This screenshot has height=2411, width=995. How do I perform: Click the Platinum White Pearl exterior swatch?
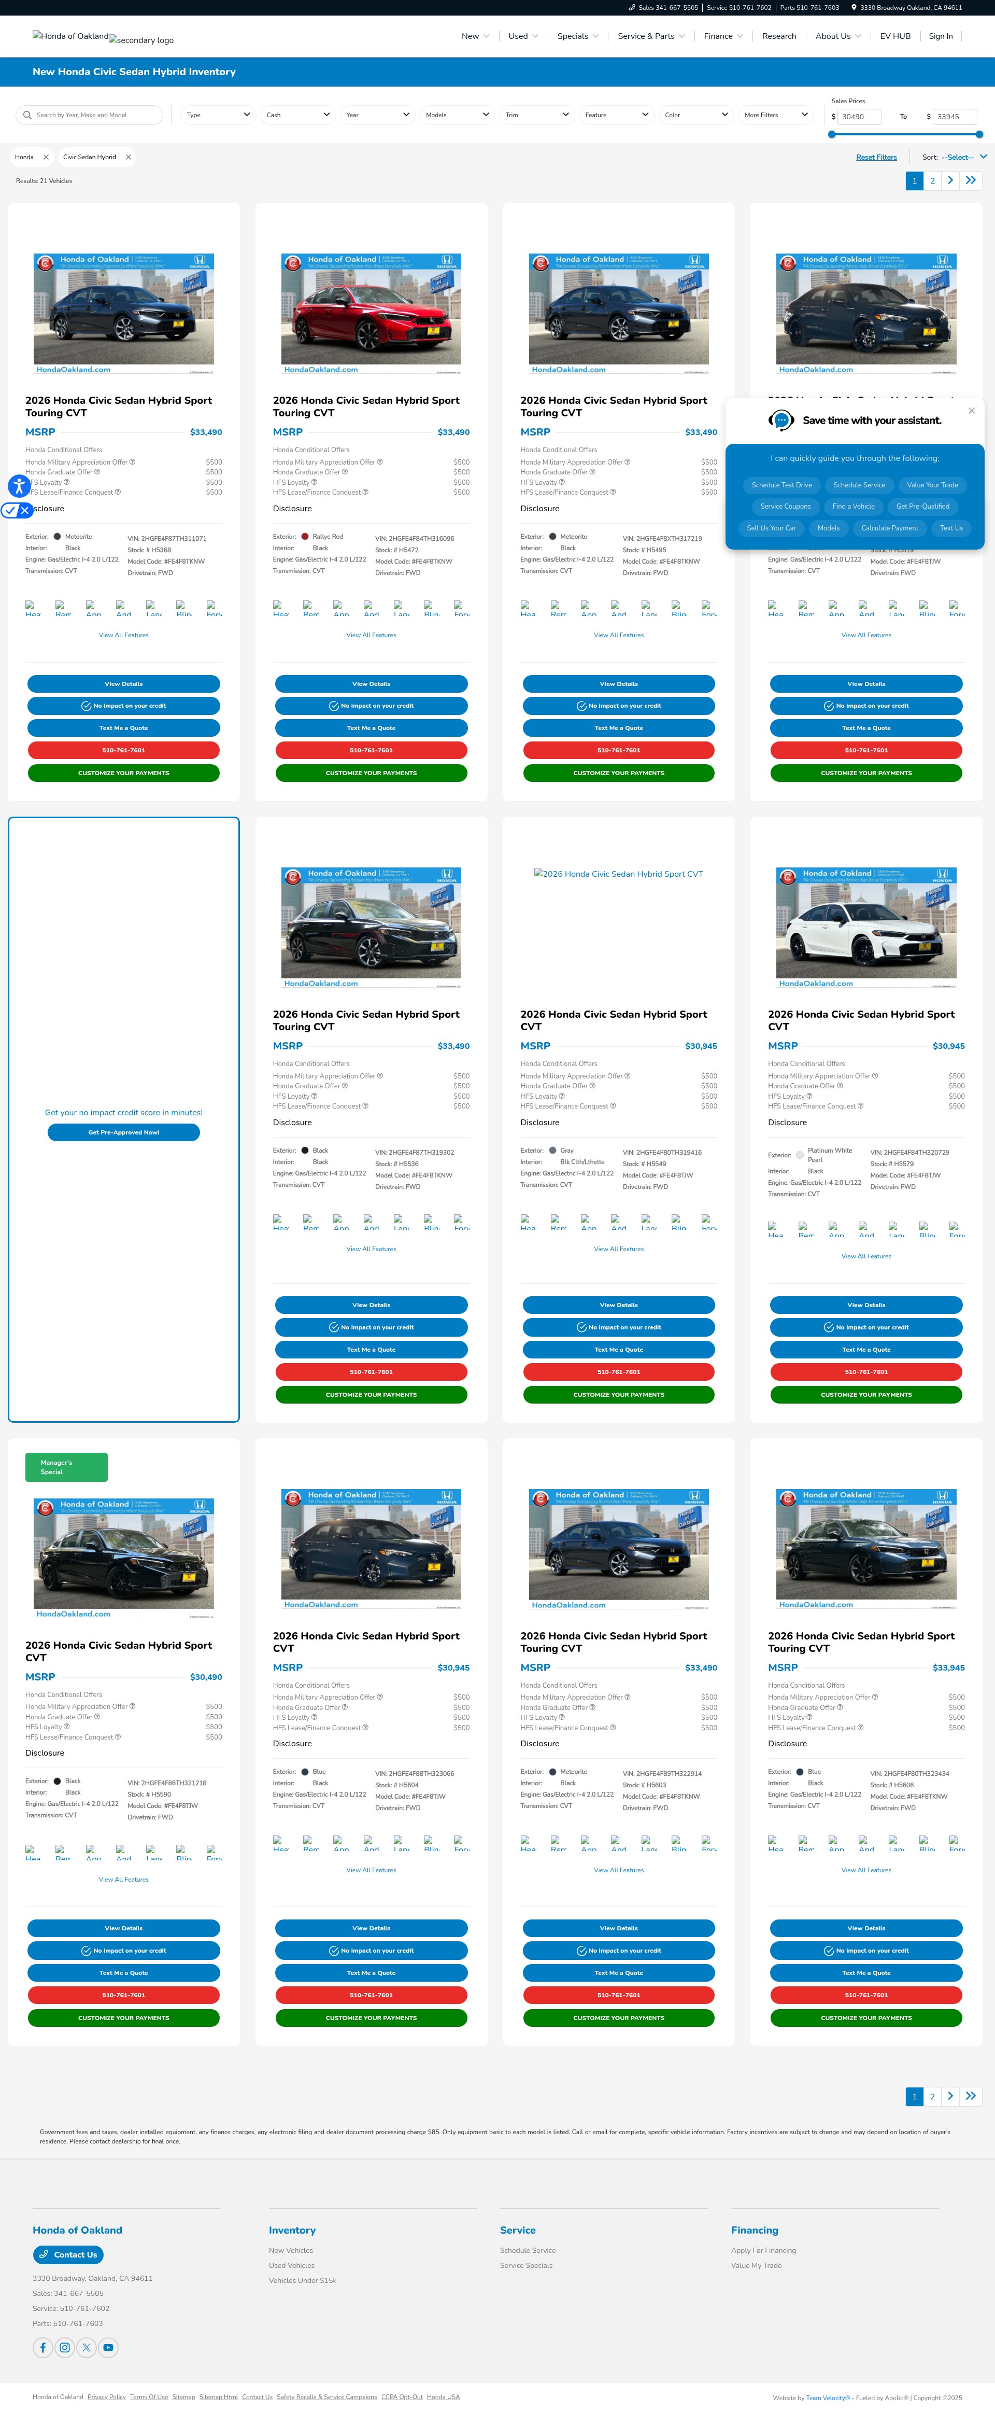click(800, 1155)
